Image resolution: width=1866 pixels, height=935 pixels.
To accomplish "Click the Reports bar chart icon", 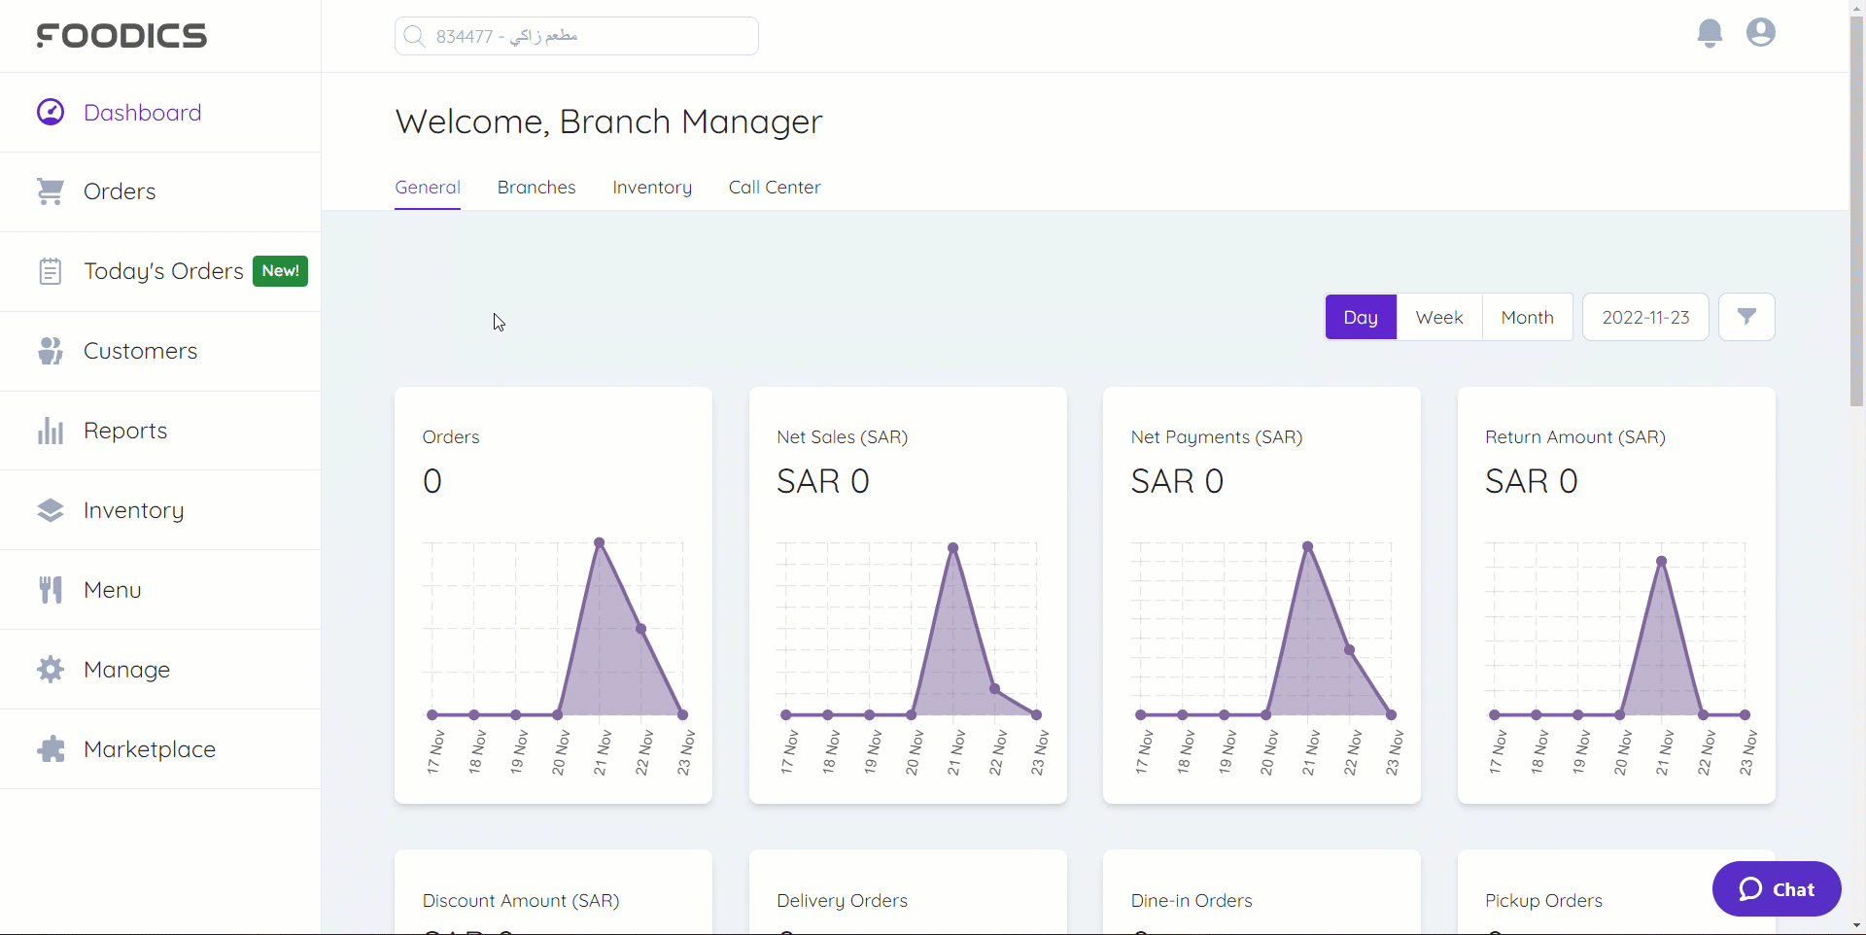I will (51, 431).
